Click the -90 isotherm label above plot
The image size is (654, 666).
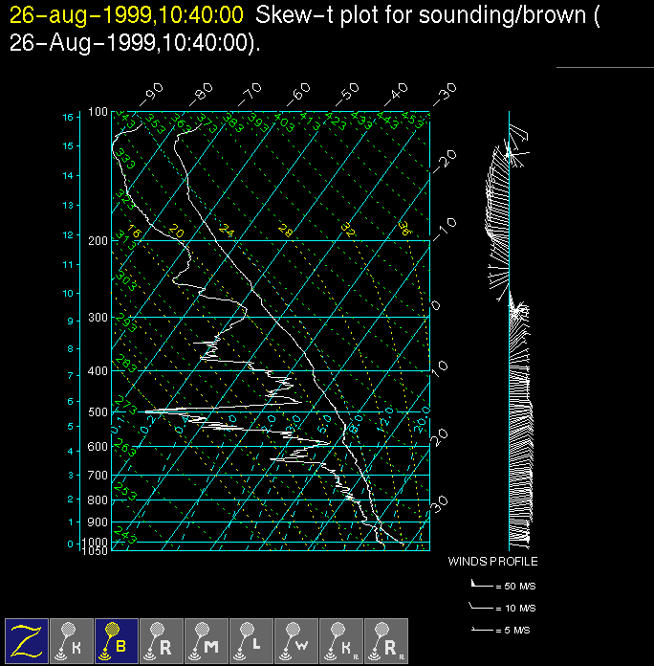(x=151, y=94)
